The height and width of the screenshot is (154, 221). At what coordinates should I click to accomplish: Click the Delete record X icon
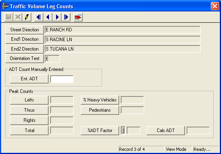pyautogui.click(x=18, y=17)
